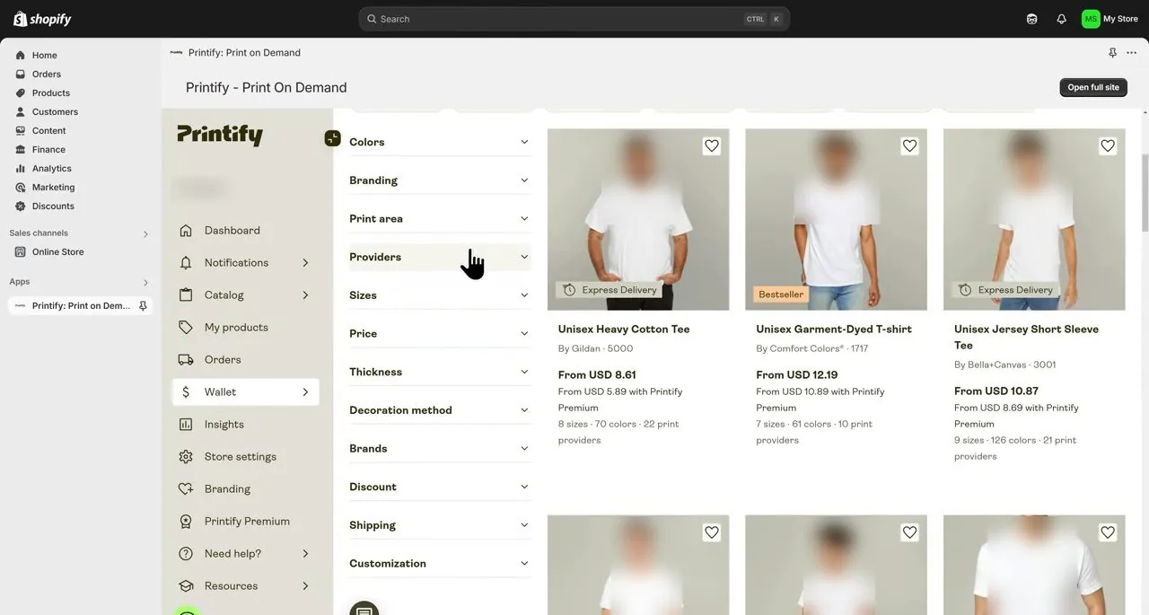Click the Notifications bell icon in the Printify menu
The height and width of the screenshot is (615, 1149).
186,263
